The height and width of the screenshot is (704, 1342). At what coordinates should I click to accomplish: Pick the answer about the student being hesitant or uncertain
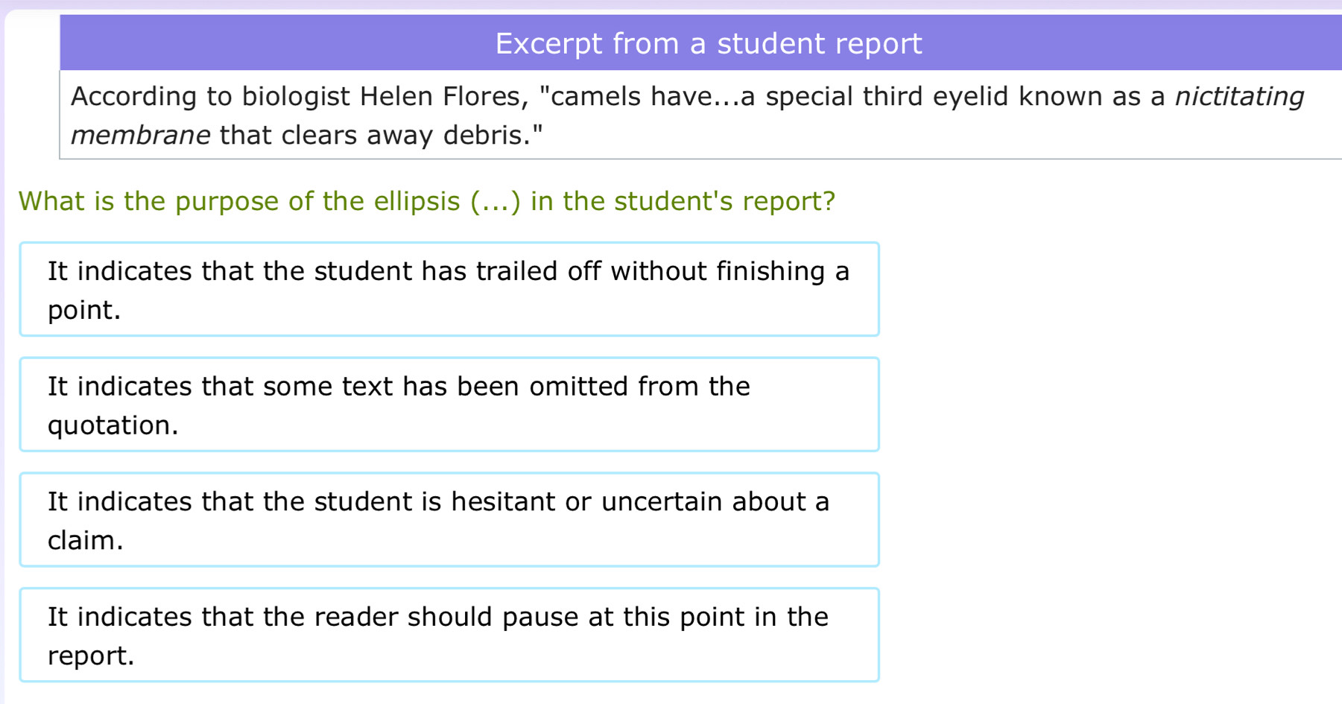click(449, 519)
